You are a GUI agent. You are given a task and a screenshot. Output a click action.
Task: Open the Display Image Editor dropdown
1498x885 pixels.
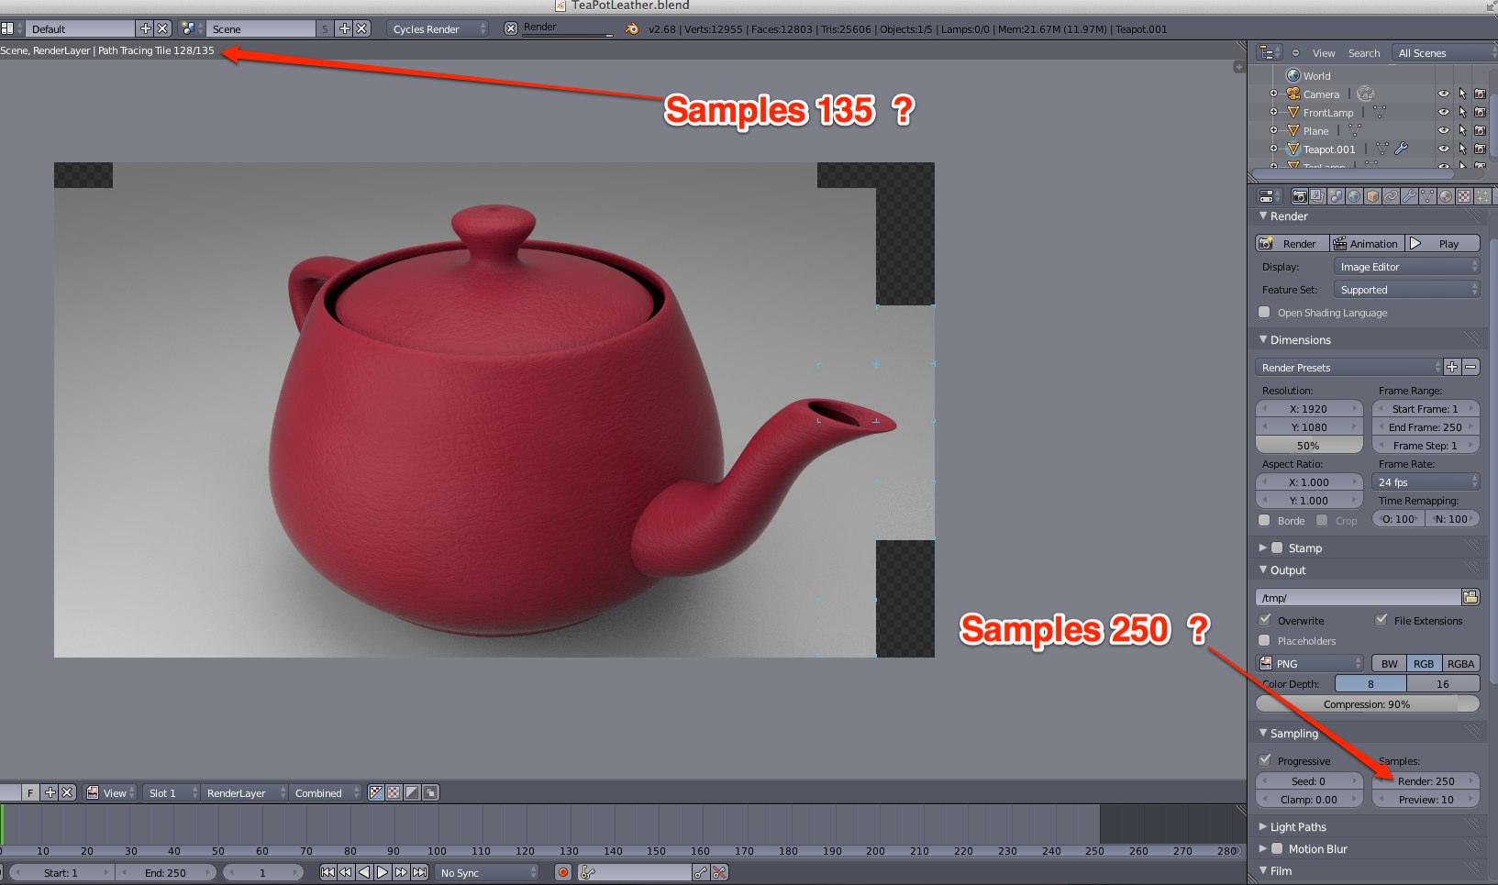[1406, 266]
